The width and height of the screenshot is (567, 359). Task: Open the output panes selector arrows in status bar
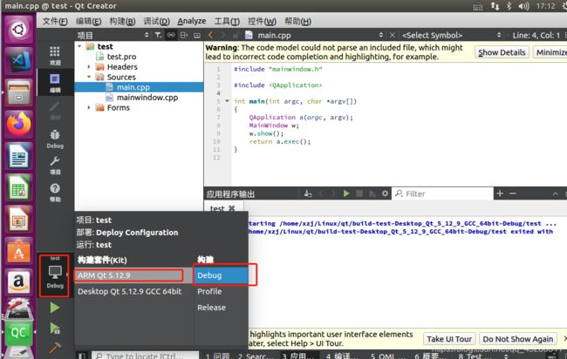tap(506, 356)
